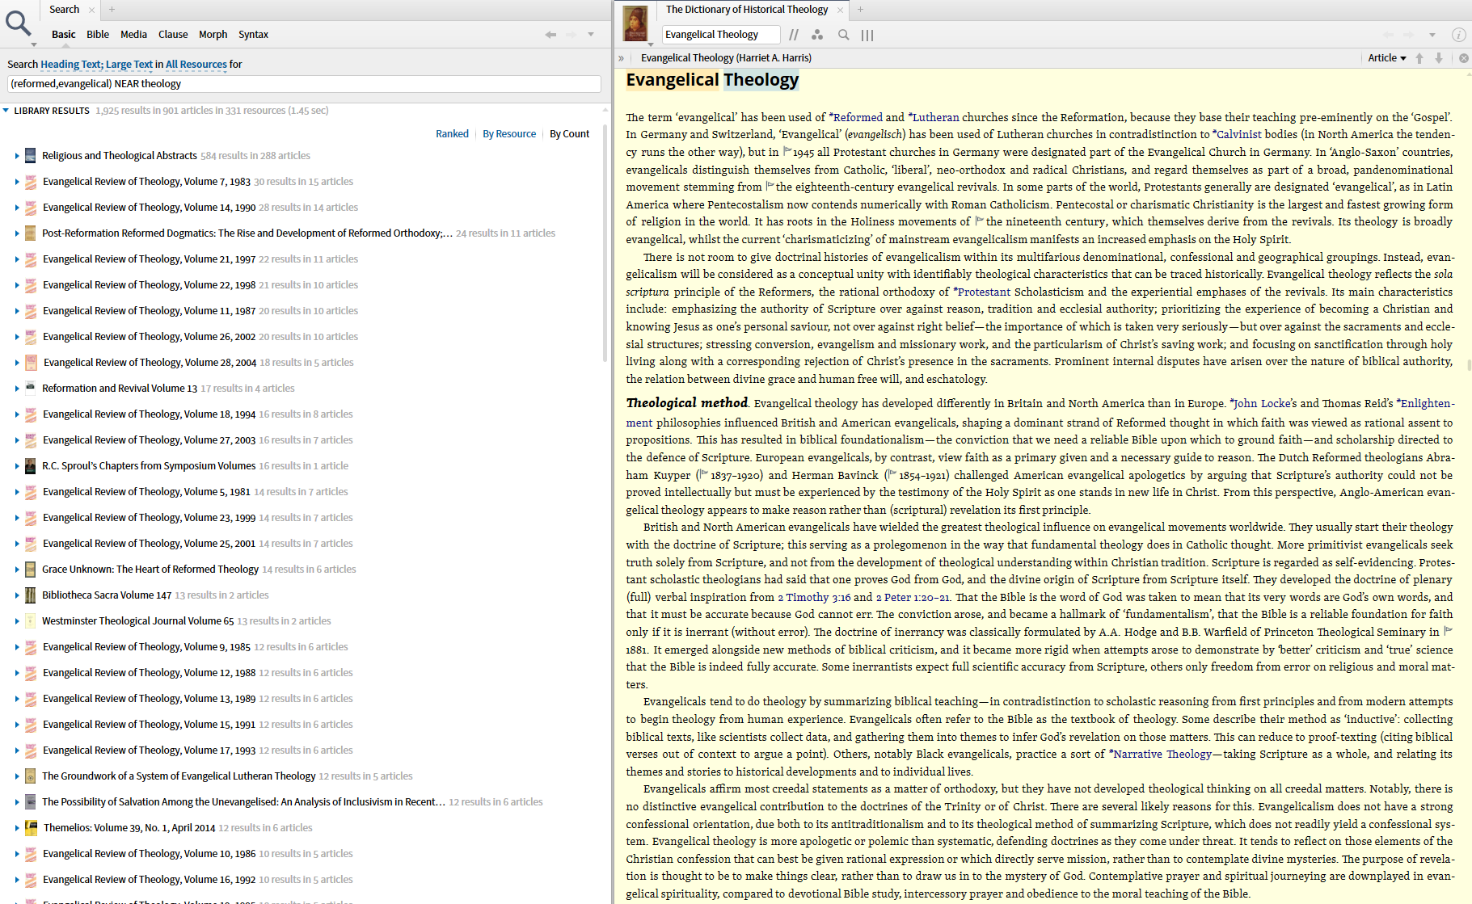Viewport: 1472px width, 904px height.
Task: Open Article navigation dropdown
Action: [x=1387, y=58]
